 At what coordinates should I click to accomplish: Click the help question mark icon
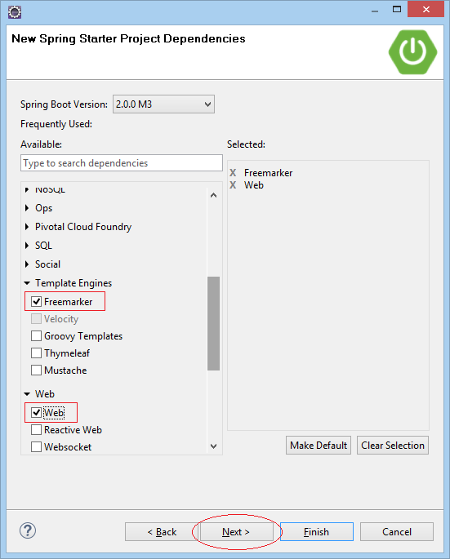(x=28, y=530)
